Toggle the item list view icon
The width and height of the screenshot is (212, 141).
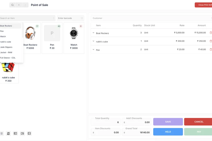pos(2,134)
